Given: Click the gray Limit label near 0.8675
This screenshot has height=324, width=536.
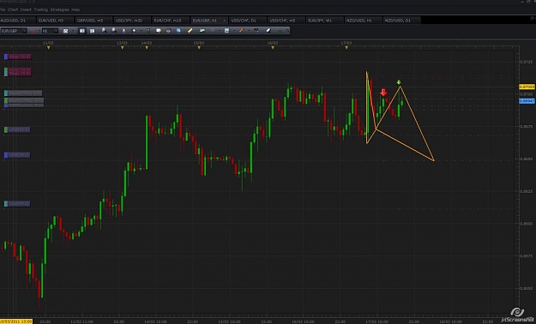Looking at the screenshot, I should [17, 130].
